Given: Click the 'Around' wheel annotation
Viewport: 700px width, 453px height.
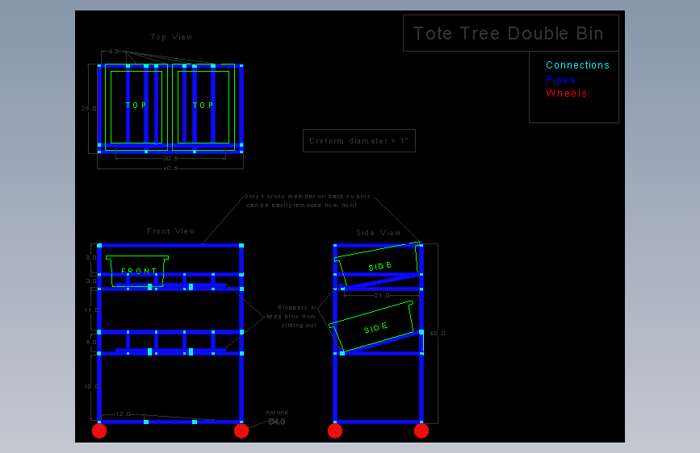Looking at the screenshot, I should pyautogui.click(x=277, y=413).
